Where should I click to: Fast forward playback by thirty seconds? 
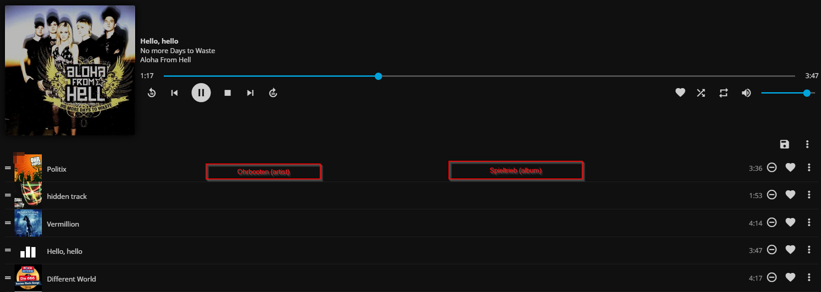(x=273, y=93)
